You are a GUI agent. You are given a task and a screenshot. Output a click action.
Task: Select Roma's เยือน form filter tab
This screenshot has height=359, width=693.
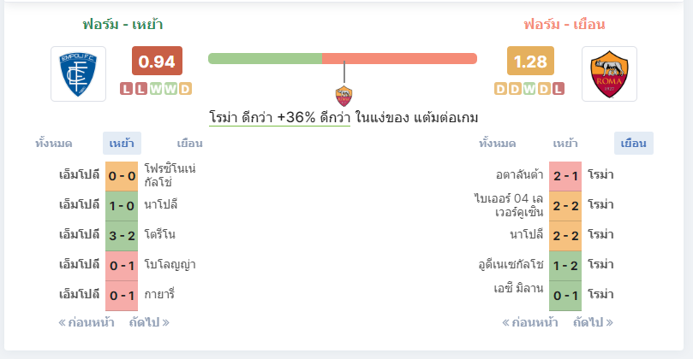pos(633,144)
